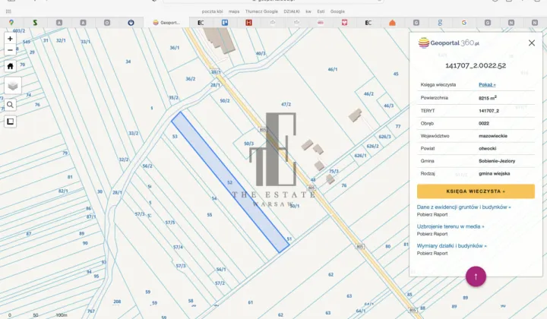Click the Pokaż link for Księga wieczysta
Screen dimensions: 547x319
[487, 84]
